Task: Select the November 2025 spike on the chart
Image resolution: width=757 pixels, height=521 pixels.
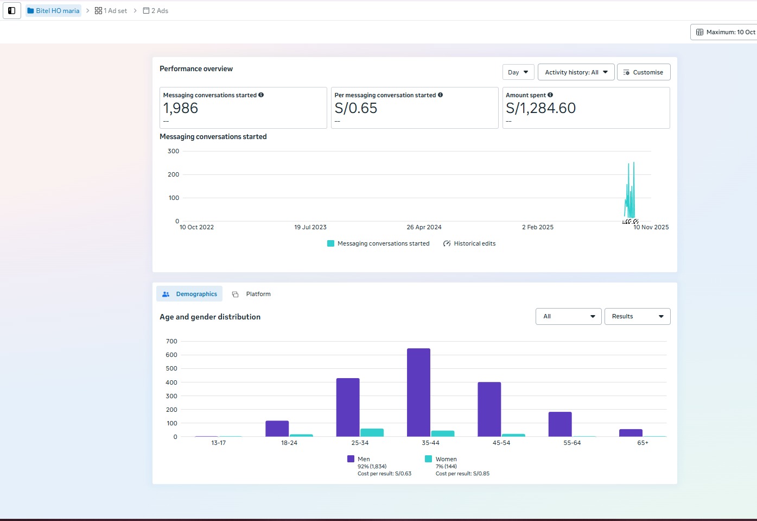Action: point(630,190)
